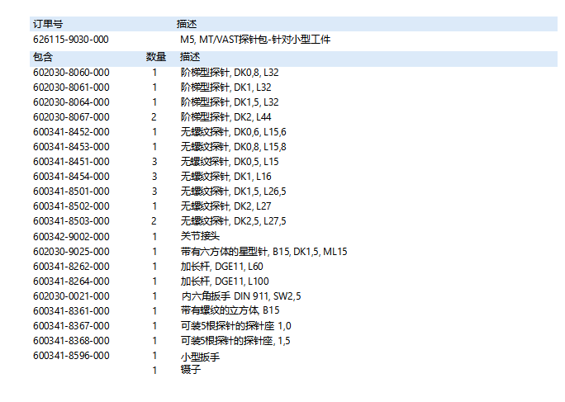This screenshot has width=565, height=402.
Task: Select part number 600341-8452-000
Action: tap(71, 132)
